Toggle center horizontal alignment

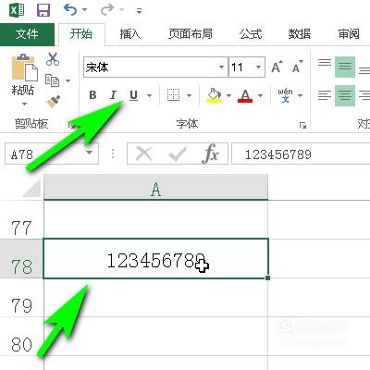(345, 95)
